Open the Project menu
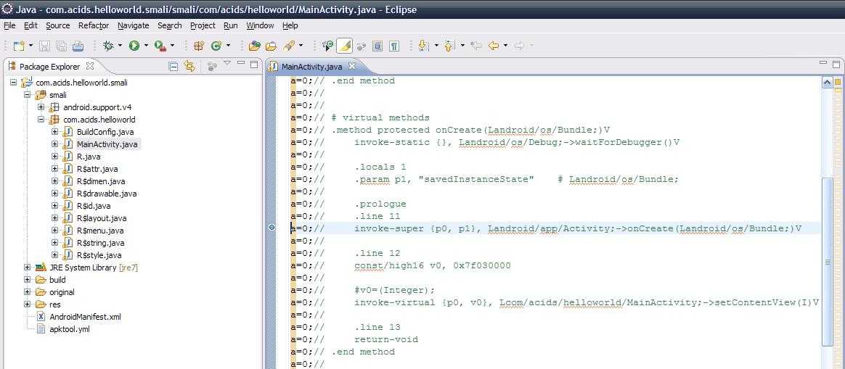Screen dimensions: 845x369 coord(203,25)
